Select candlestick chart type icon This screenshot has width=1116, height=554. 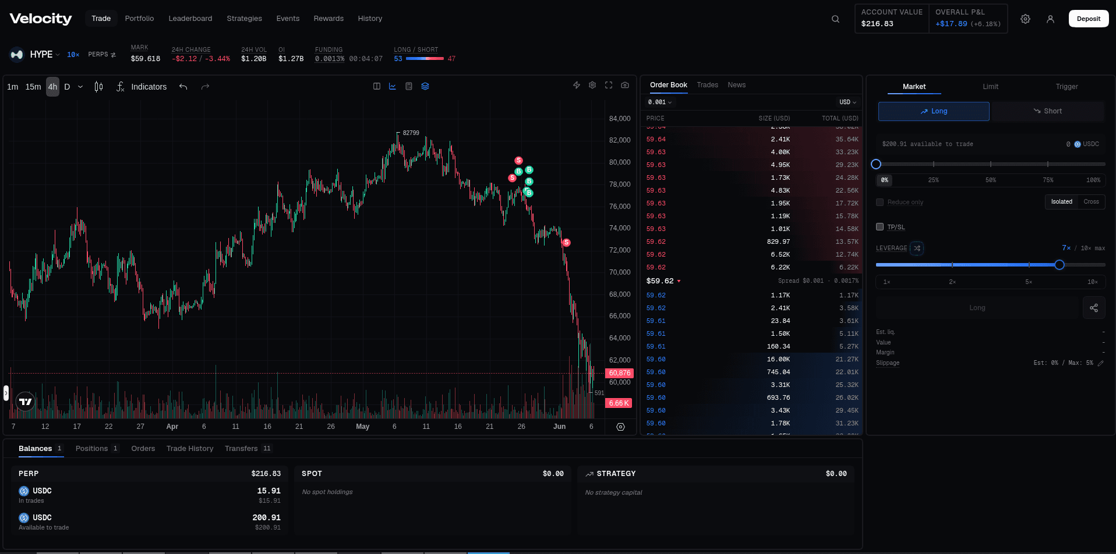[99, 87]
